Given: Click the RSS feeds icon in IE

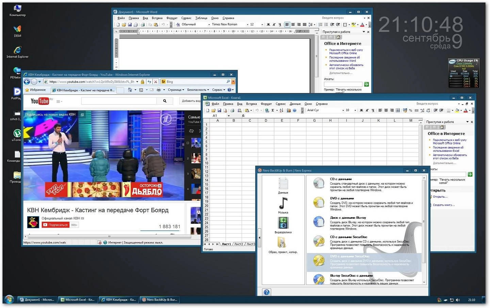Looking at the screenshot, I should (x=141, y=90).
